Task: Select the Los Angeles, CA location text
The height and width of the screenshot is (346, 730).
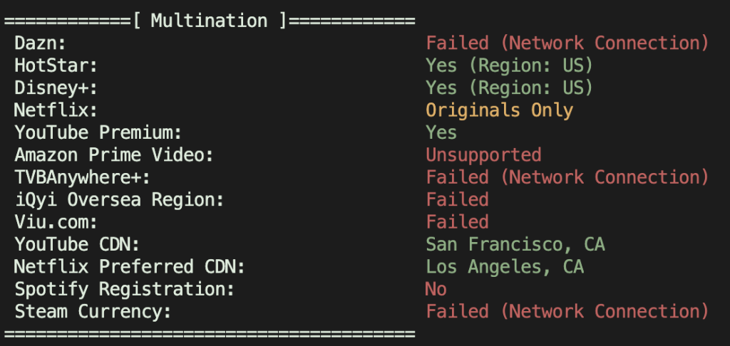Action: (505, 266)
